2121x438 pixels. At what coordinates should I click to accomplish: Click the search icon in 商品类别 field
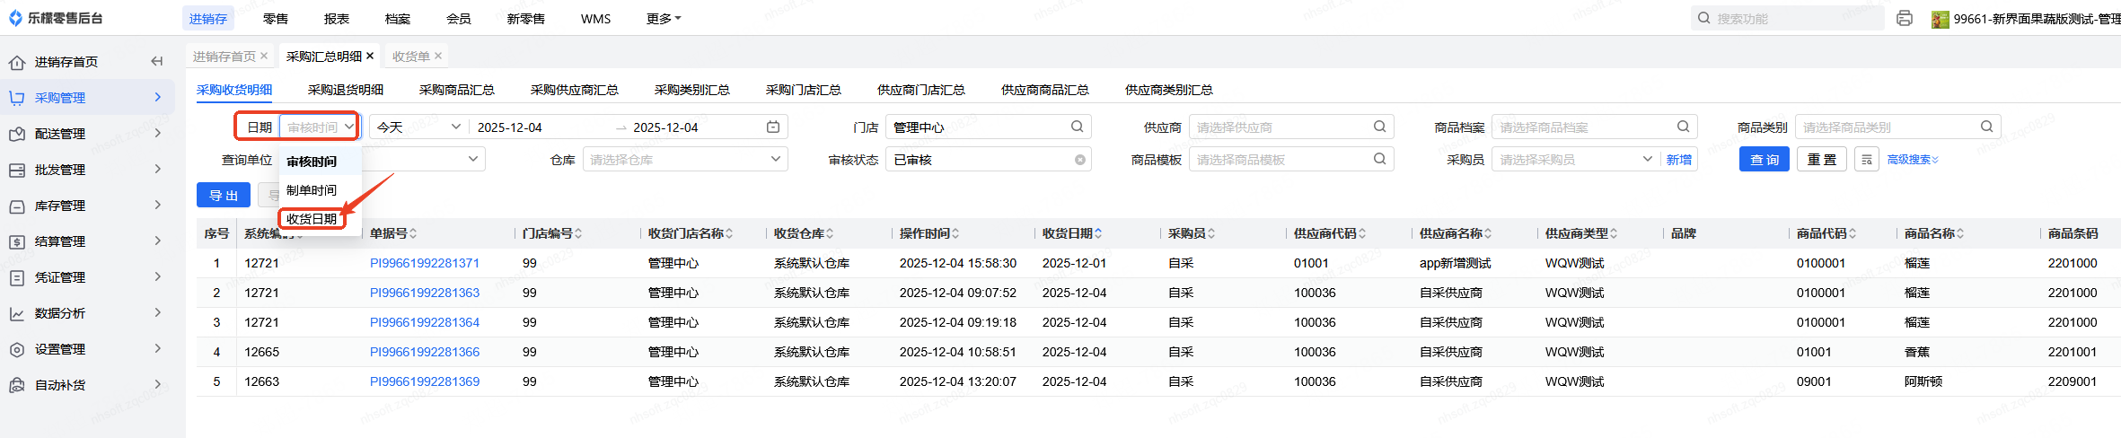[1986, 127]
